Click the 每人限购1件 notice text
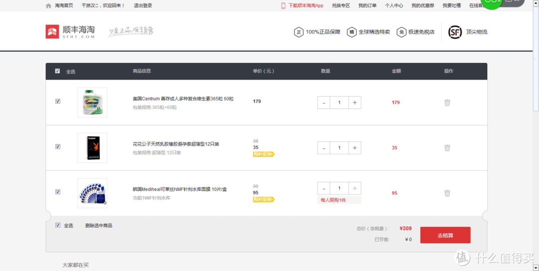The height and width of the screenshot is (271, 539). click(333, 200)
